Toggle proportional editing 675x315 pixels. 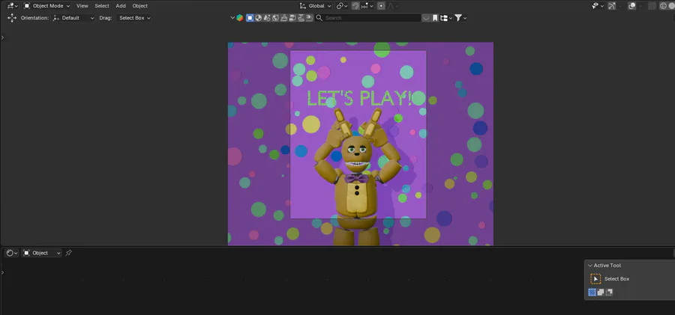tap(381, 6)
